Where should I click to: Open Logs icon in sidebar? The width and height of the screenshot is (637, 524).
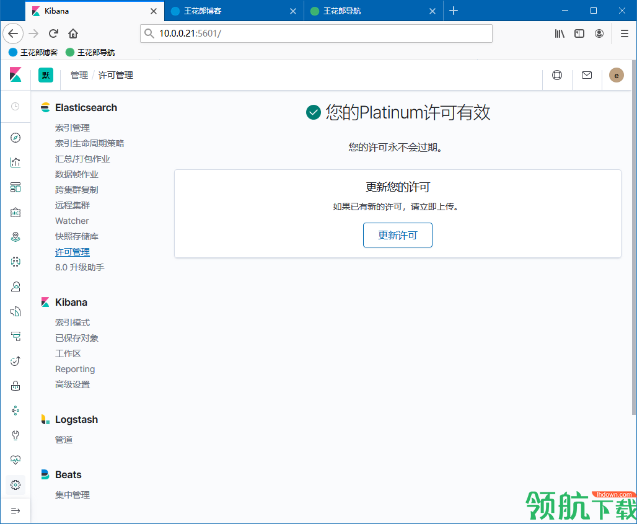click(15, 311)
